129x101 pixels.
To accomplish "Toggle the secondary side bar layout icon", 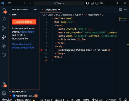I will coord(97,3).
